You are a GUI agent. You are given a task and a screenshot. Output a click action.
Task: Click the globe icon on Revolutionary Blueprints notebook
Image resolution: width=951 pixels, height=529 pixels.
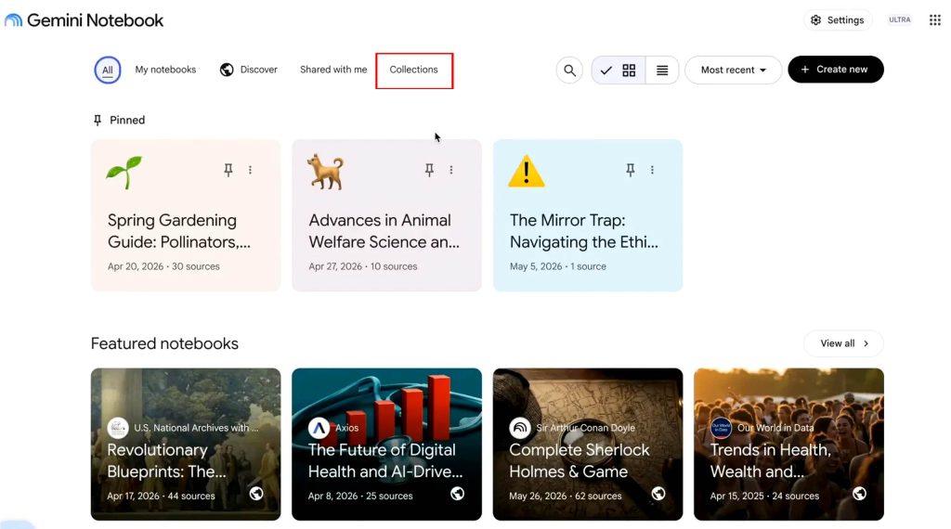[256, 493]
